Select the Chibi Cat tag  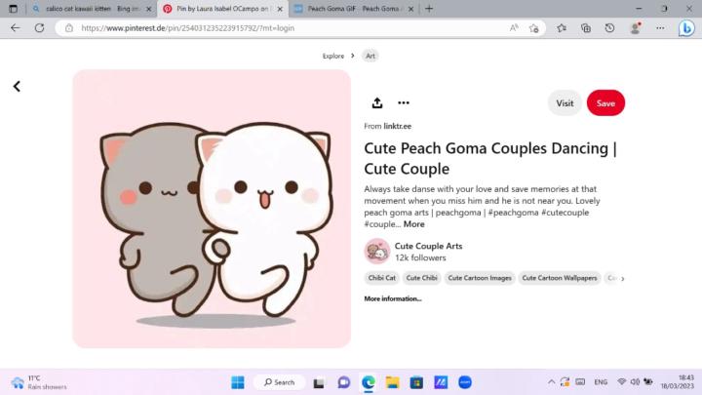[382, 278]
